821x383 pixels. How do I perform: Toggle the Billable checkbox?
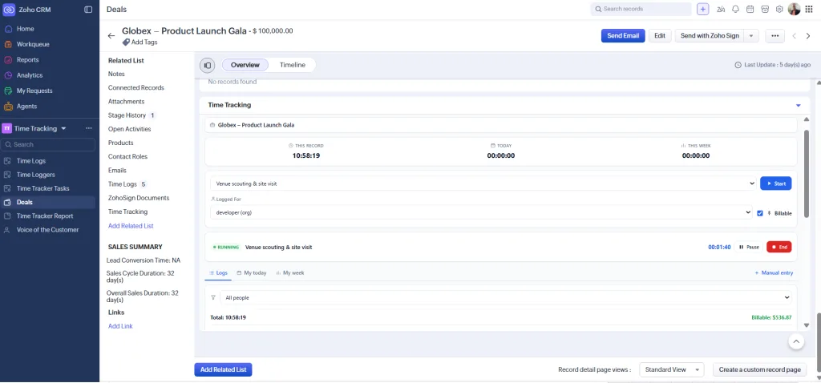(x=760, y=213)
